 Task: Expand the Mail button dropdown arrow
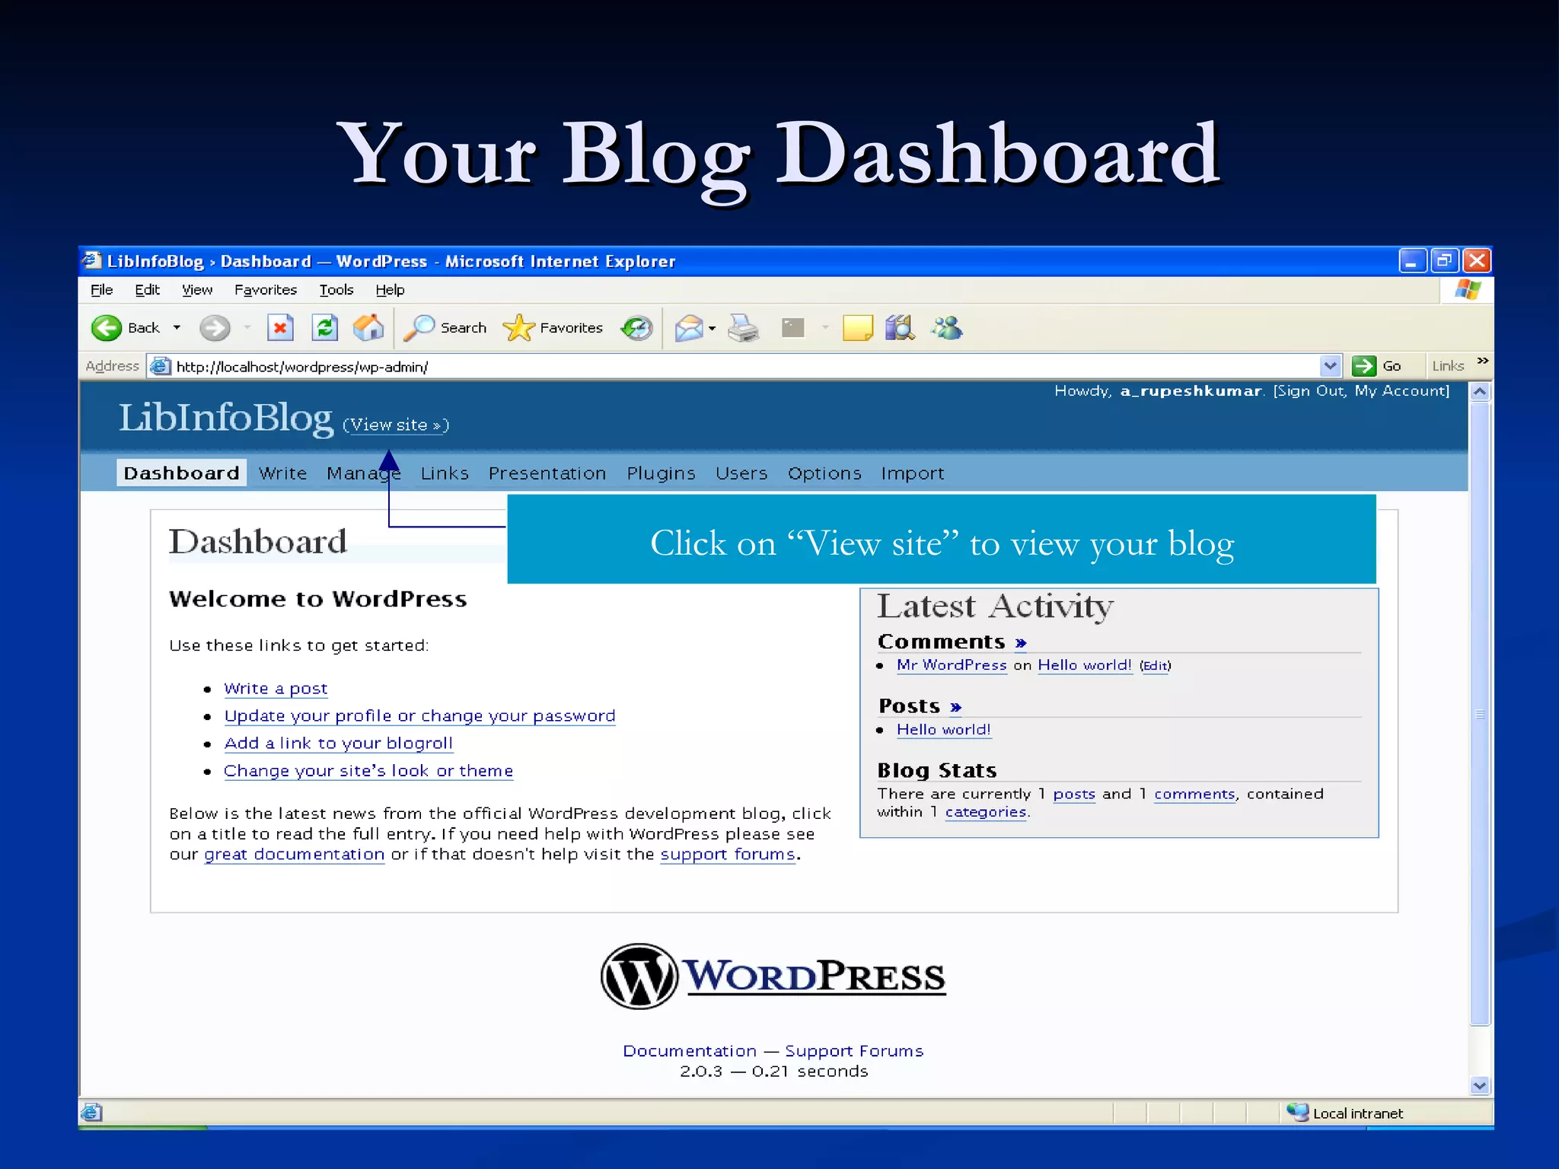click(713, 329)
